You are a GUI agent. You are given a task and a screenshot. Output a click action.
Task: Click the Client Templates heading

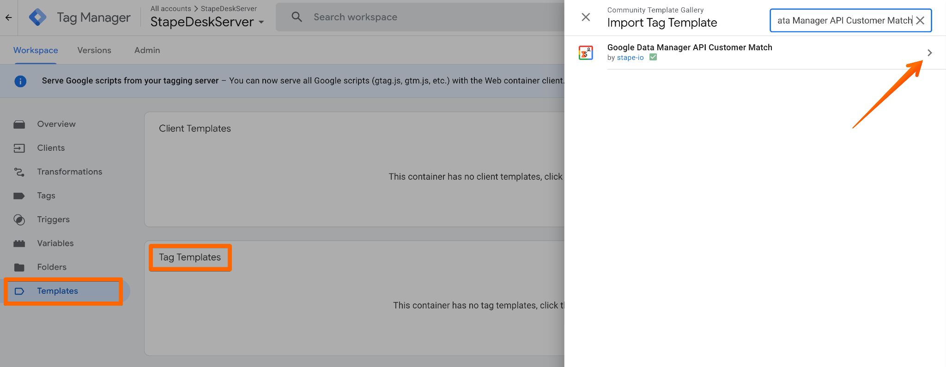tap(195, 129)
